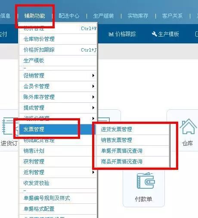Click the 付款单 wallet icon
Viewport: 198px width, 218px height.
pyautogui.click(x=145, y=181)
